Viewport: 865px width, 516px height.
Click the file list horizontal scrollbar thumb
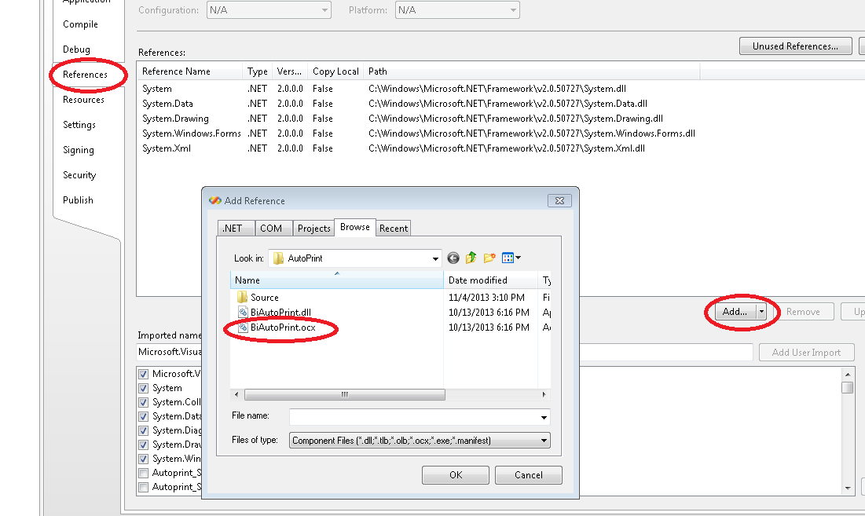click(x=345, y=395)
